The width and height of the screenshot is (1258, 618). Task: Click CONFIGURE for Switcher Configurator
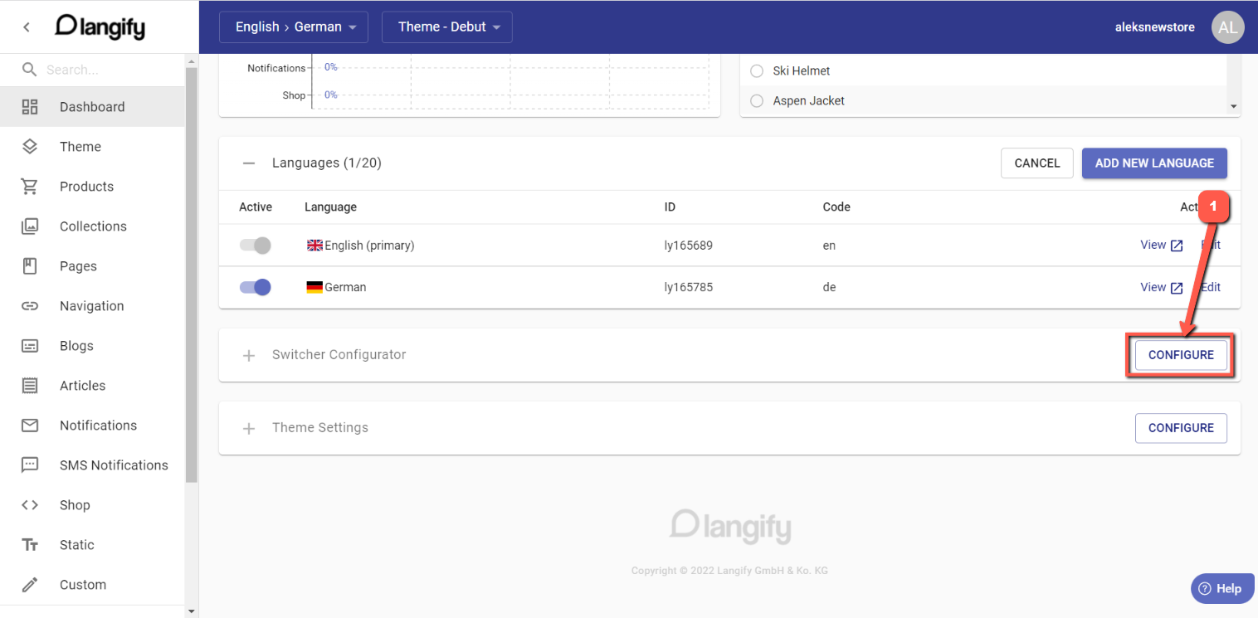(1181, 355)
